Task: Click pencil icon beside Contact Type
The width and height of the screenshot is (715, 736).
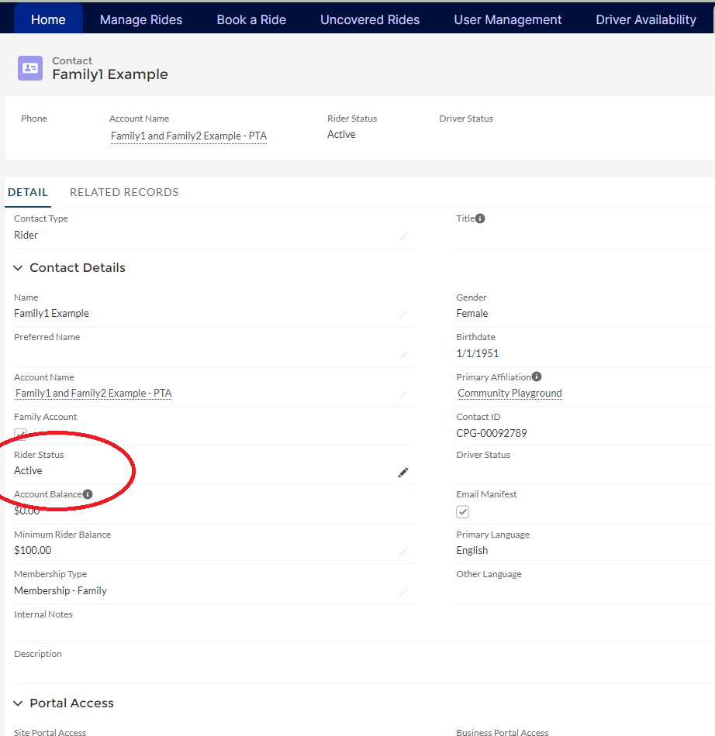Action: click(402, 237)
